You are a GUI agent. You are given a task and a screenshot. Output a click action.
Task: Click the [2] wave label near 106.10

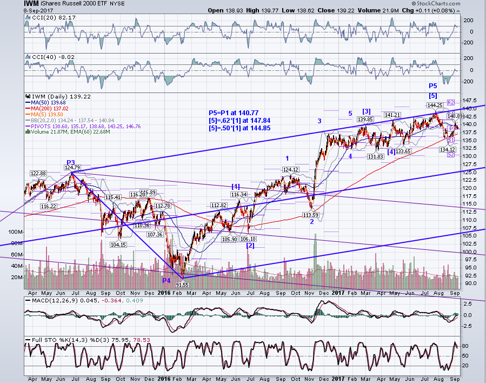tap(250, 245)
